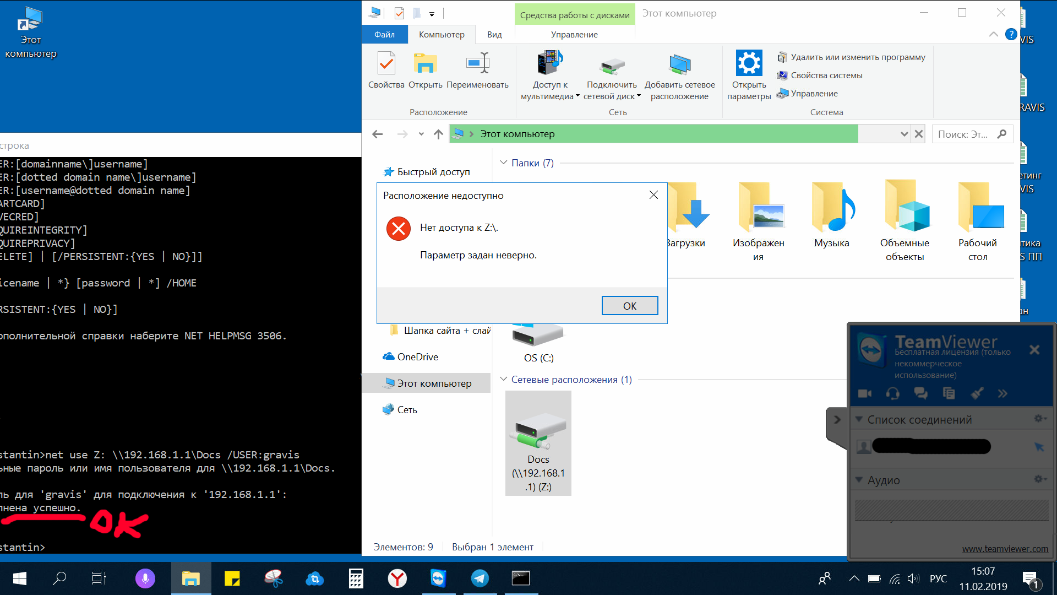Collapse the Папки (7) group
The width and height of the screenshot is (1057, 595).
tap(503, 163)
